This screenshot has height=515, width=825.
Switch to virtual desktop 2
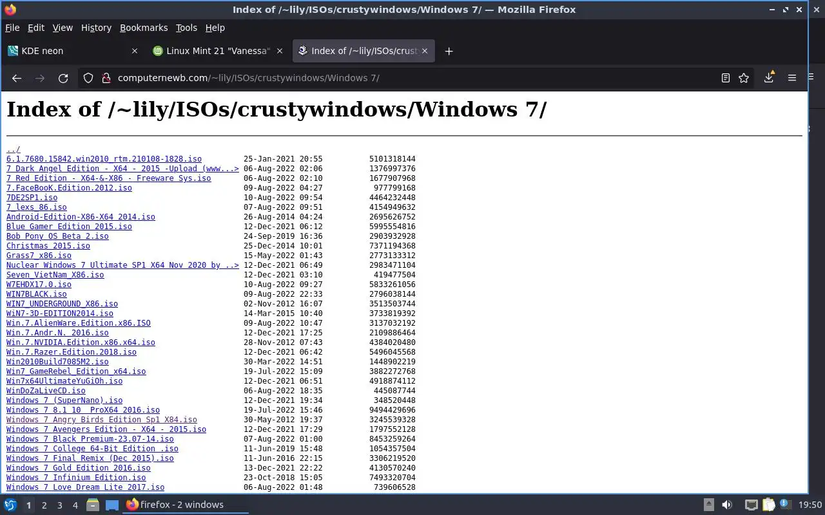44,505
